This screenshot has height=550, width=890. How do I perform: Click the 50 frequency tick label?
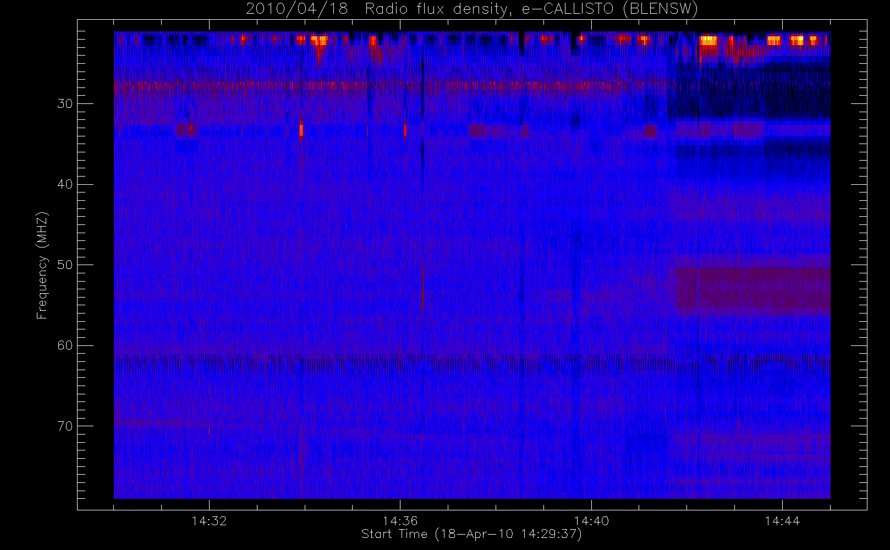[x=65, y=265]
